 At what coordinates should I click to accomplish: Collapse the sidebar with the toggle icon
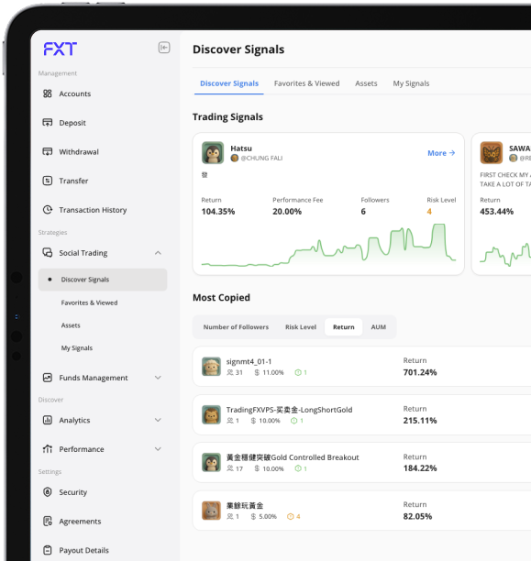(164, 48)
